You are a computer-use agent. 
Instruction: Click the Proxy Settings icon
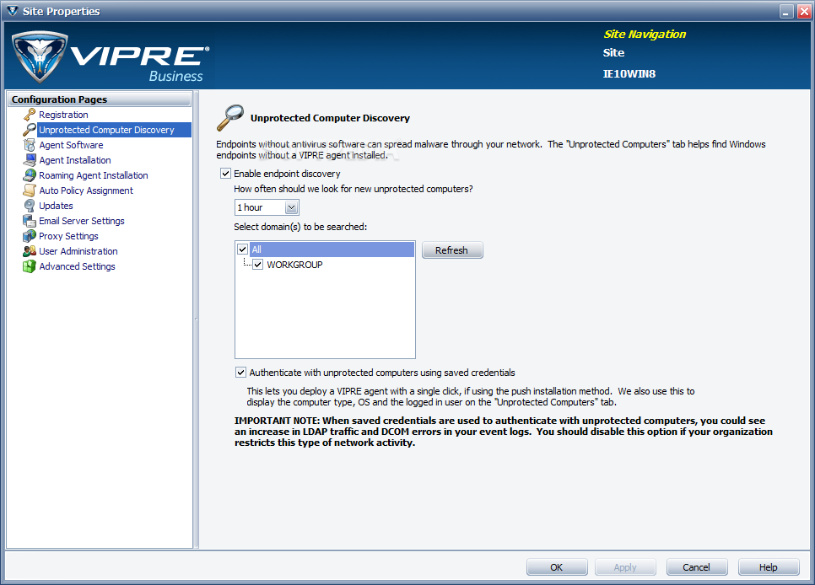point(30,236)
